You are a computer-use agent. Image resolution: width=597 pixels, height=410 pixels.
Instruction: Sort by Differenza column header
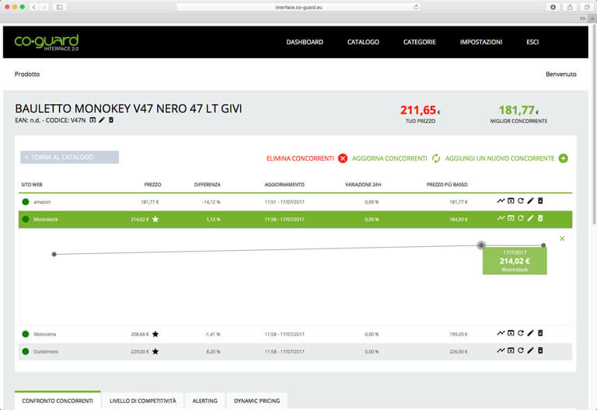point(207,185)
